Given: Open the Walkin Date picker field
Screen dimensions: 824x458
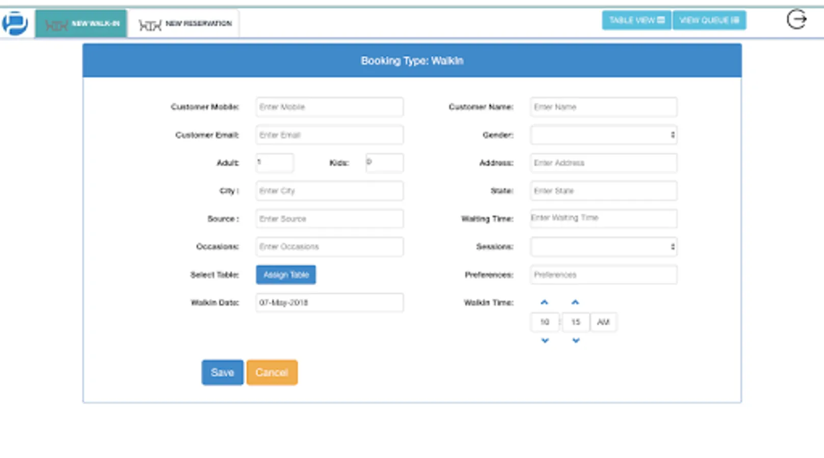Looking at the screenshot, I should pyautogui.click(x=330, y=303).
